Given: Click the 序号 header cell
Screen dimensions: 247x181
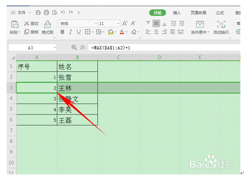Looking at the screenshot, I should click(x=37, y=66).
